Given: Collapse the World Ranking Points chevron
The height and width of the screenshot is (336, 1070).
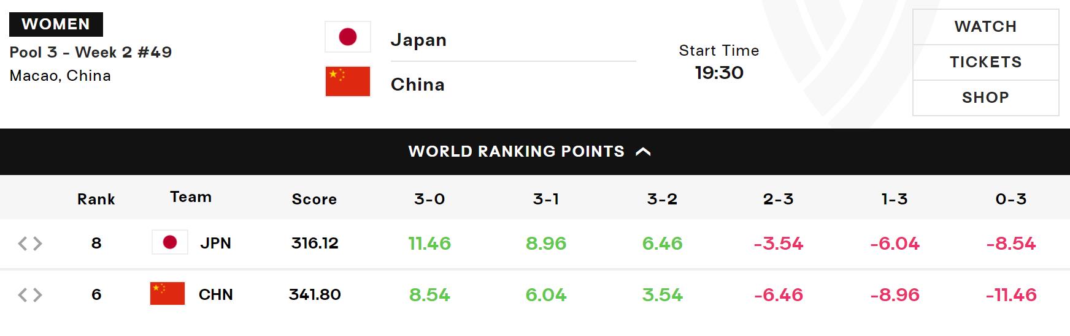Looking at the screenshot, I should click(x=643, y=152).
